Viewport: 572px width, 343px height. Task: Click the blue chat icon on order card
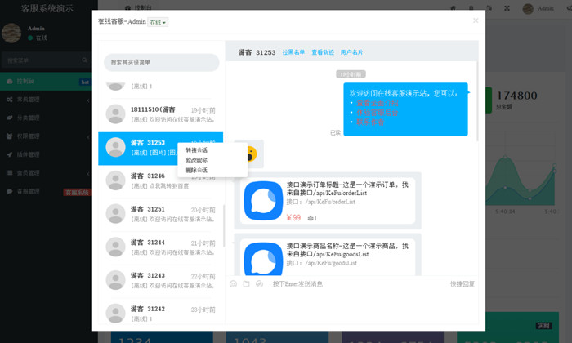263,200
